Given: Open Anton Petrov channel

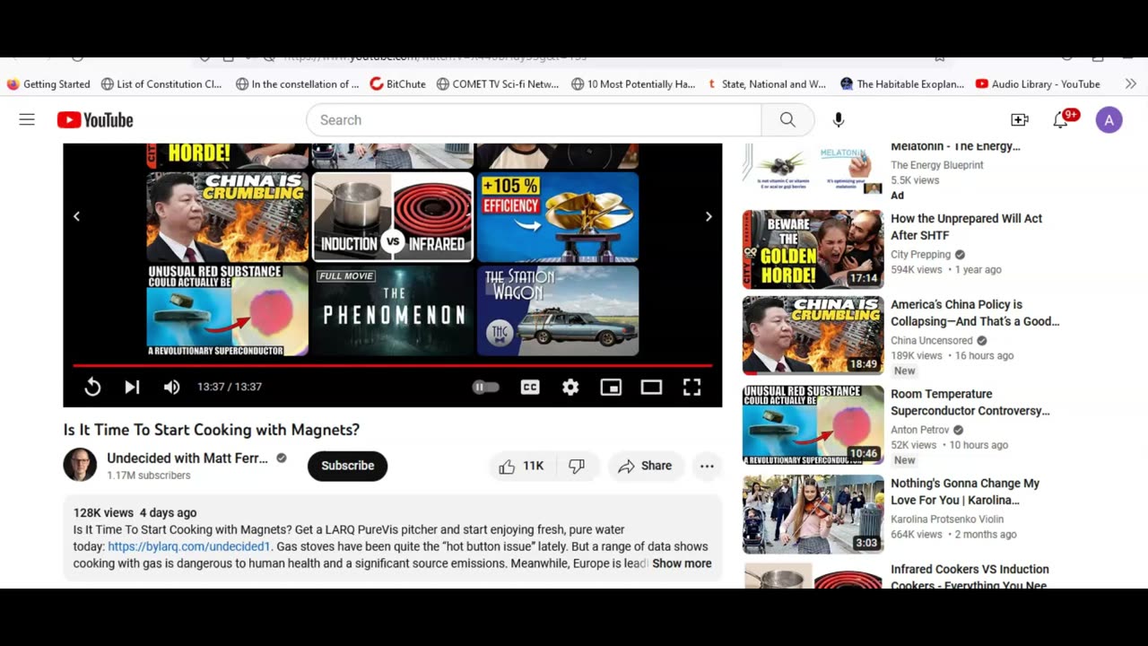Looking at the screenshot, I should 919,430.
